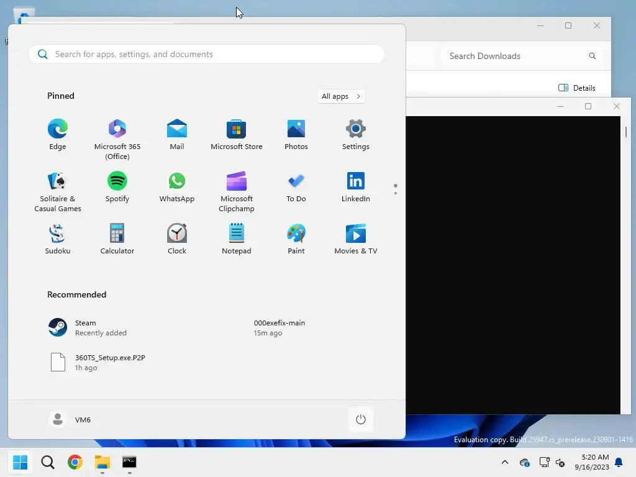The width and height of the screenshot is (636, 477).
Task: Click the search magnifier in Downloads window
Action: (x=592, y=56)
